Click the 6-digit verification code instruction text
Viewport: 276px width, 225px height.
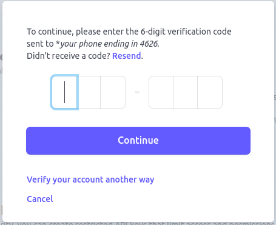(x=129, y=32)
